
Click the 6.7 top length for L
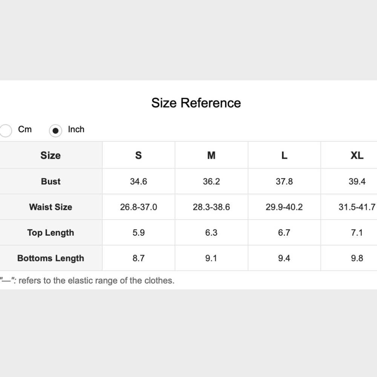pyautogui.click(x=284, y=233)
